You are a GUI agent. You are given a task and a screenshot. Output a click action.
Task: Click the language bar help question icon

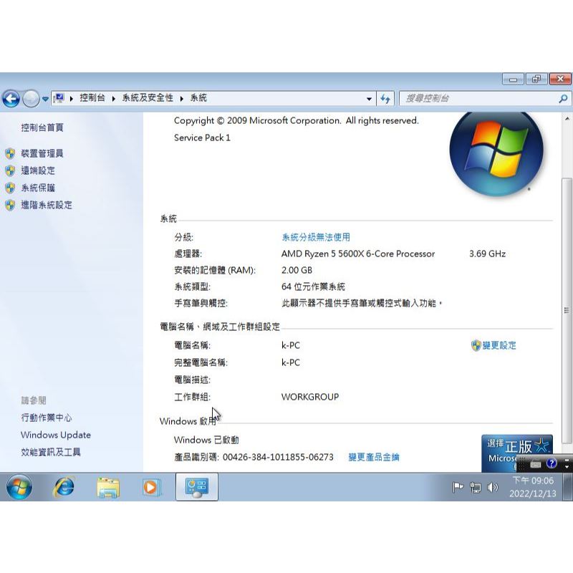pyautogui.click(x=552, y=463)
